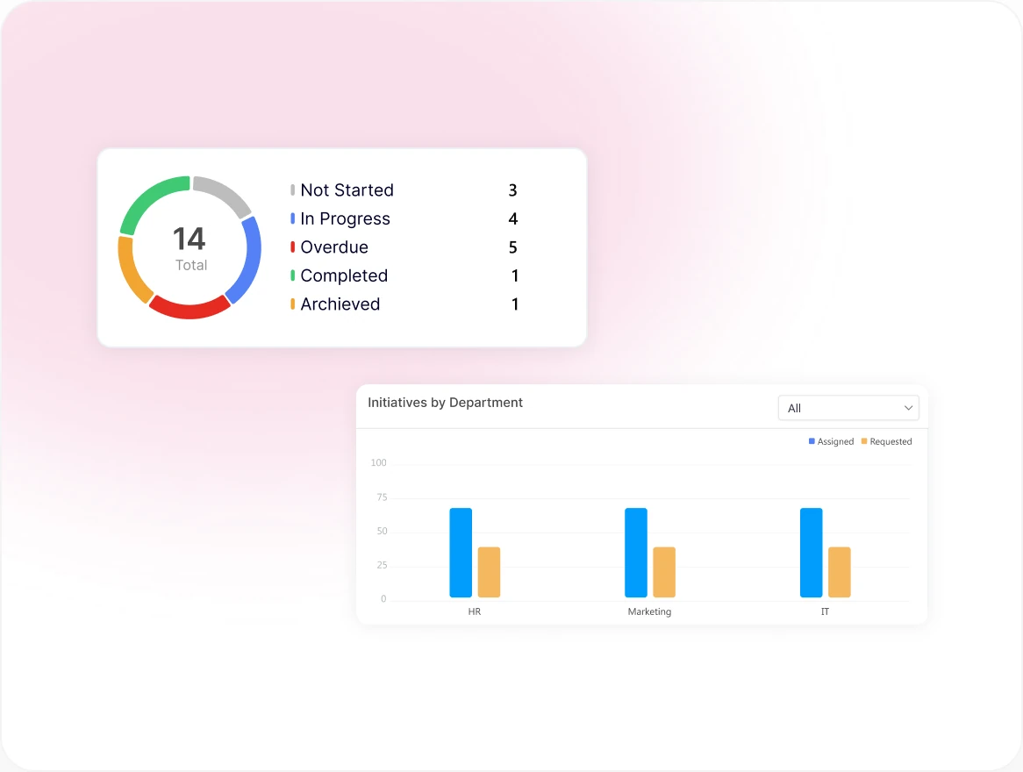
Task: Click the count 1 in Completed row
Action: (515, 275)
